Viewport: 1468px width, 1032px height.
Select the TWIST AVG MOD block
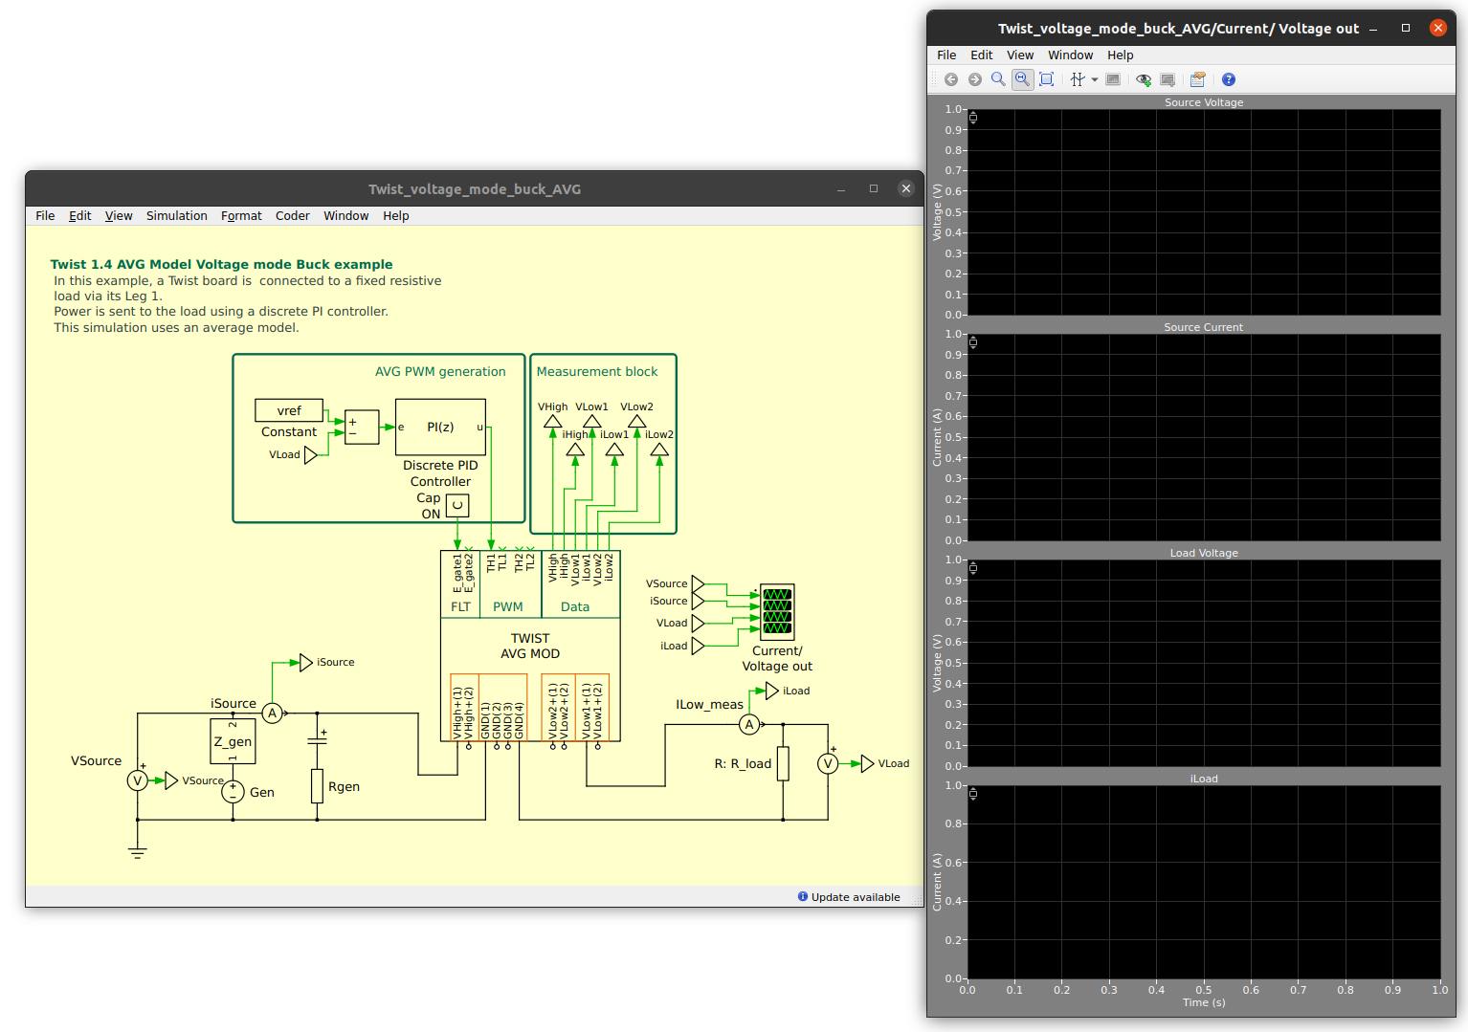click(x=530, y=646)
